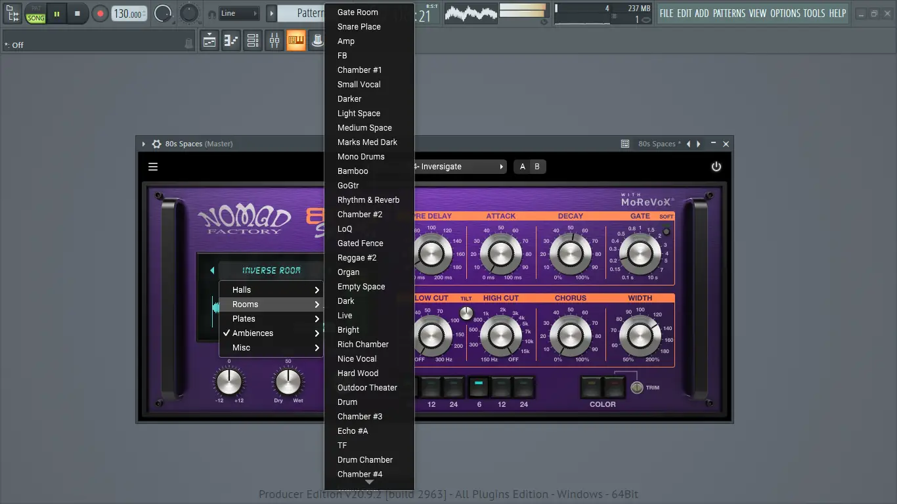Select previous preset arrow in plugin title bar
Viewport: 897px width, 504px height.
[x=689, y=144]
